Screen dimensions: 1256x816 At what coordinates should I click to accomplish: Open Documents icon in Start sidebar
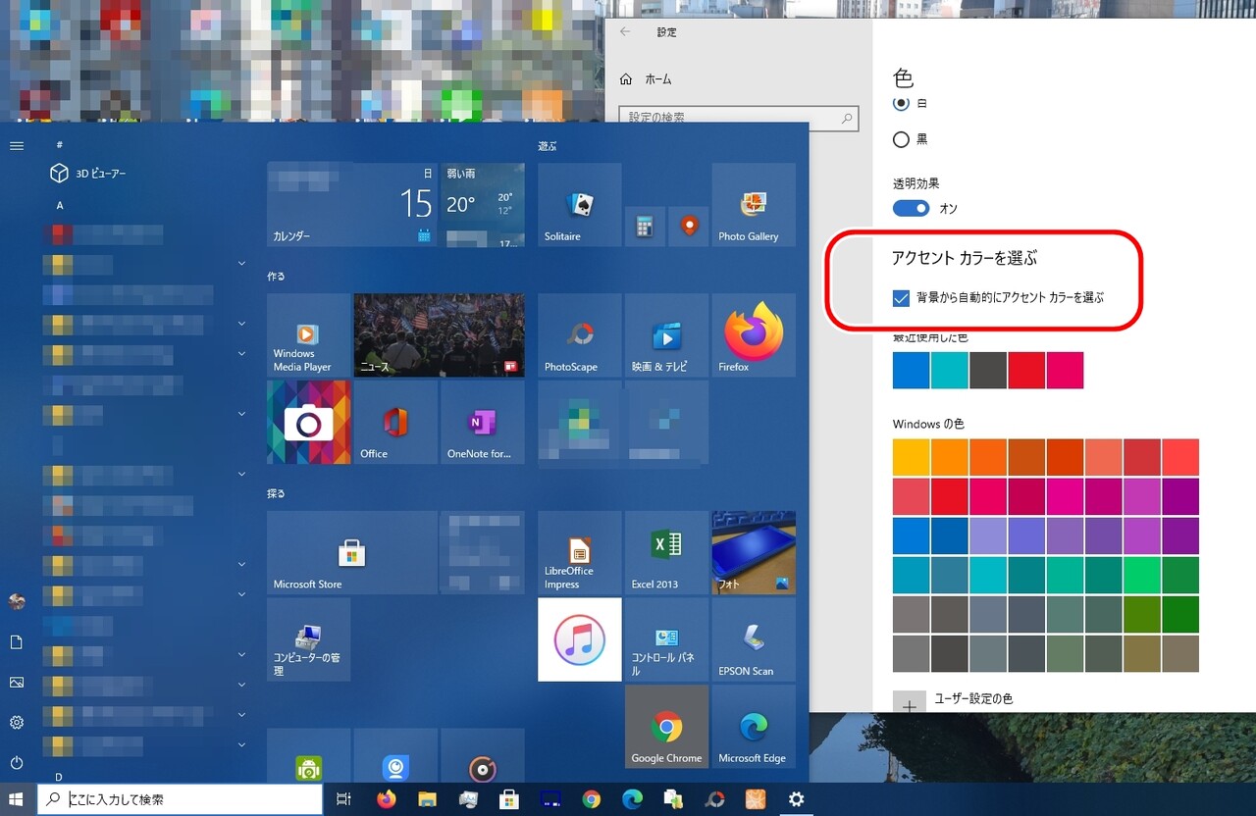[17, 642]
